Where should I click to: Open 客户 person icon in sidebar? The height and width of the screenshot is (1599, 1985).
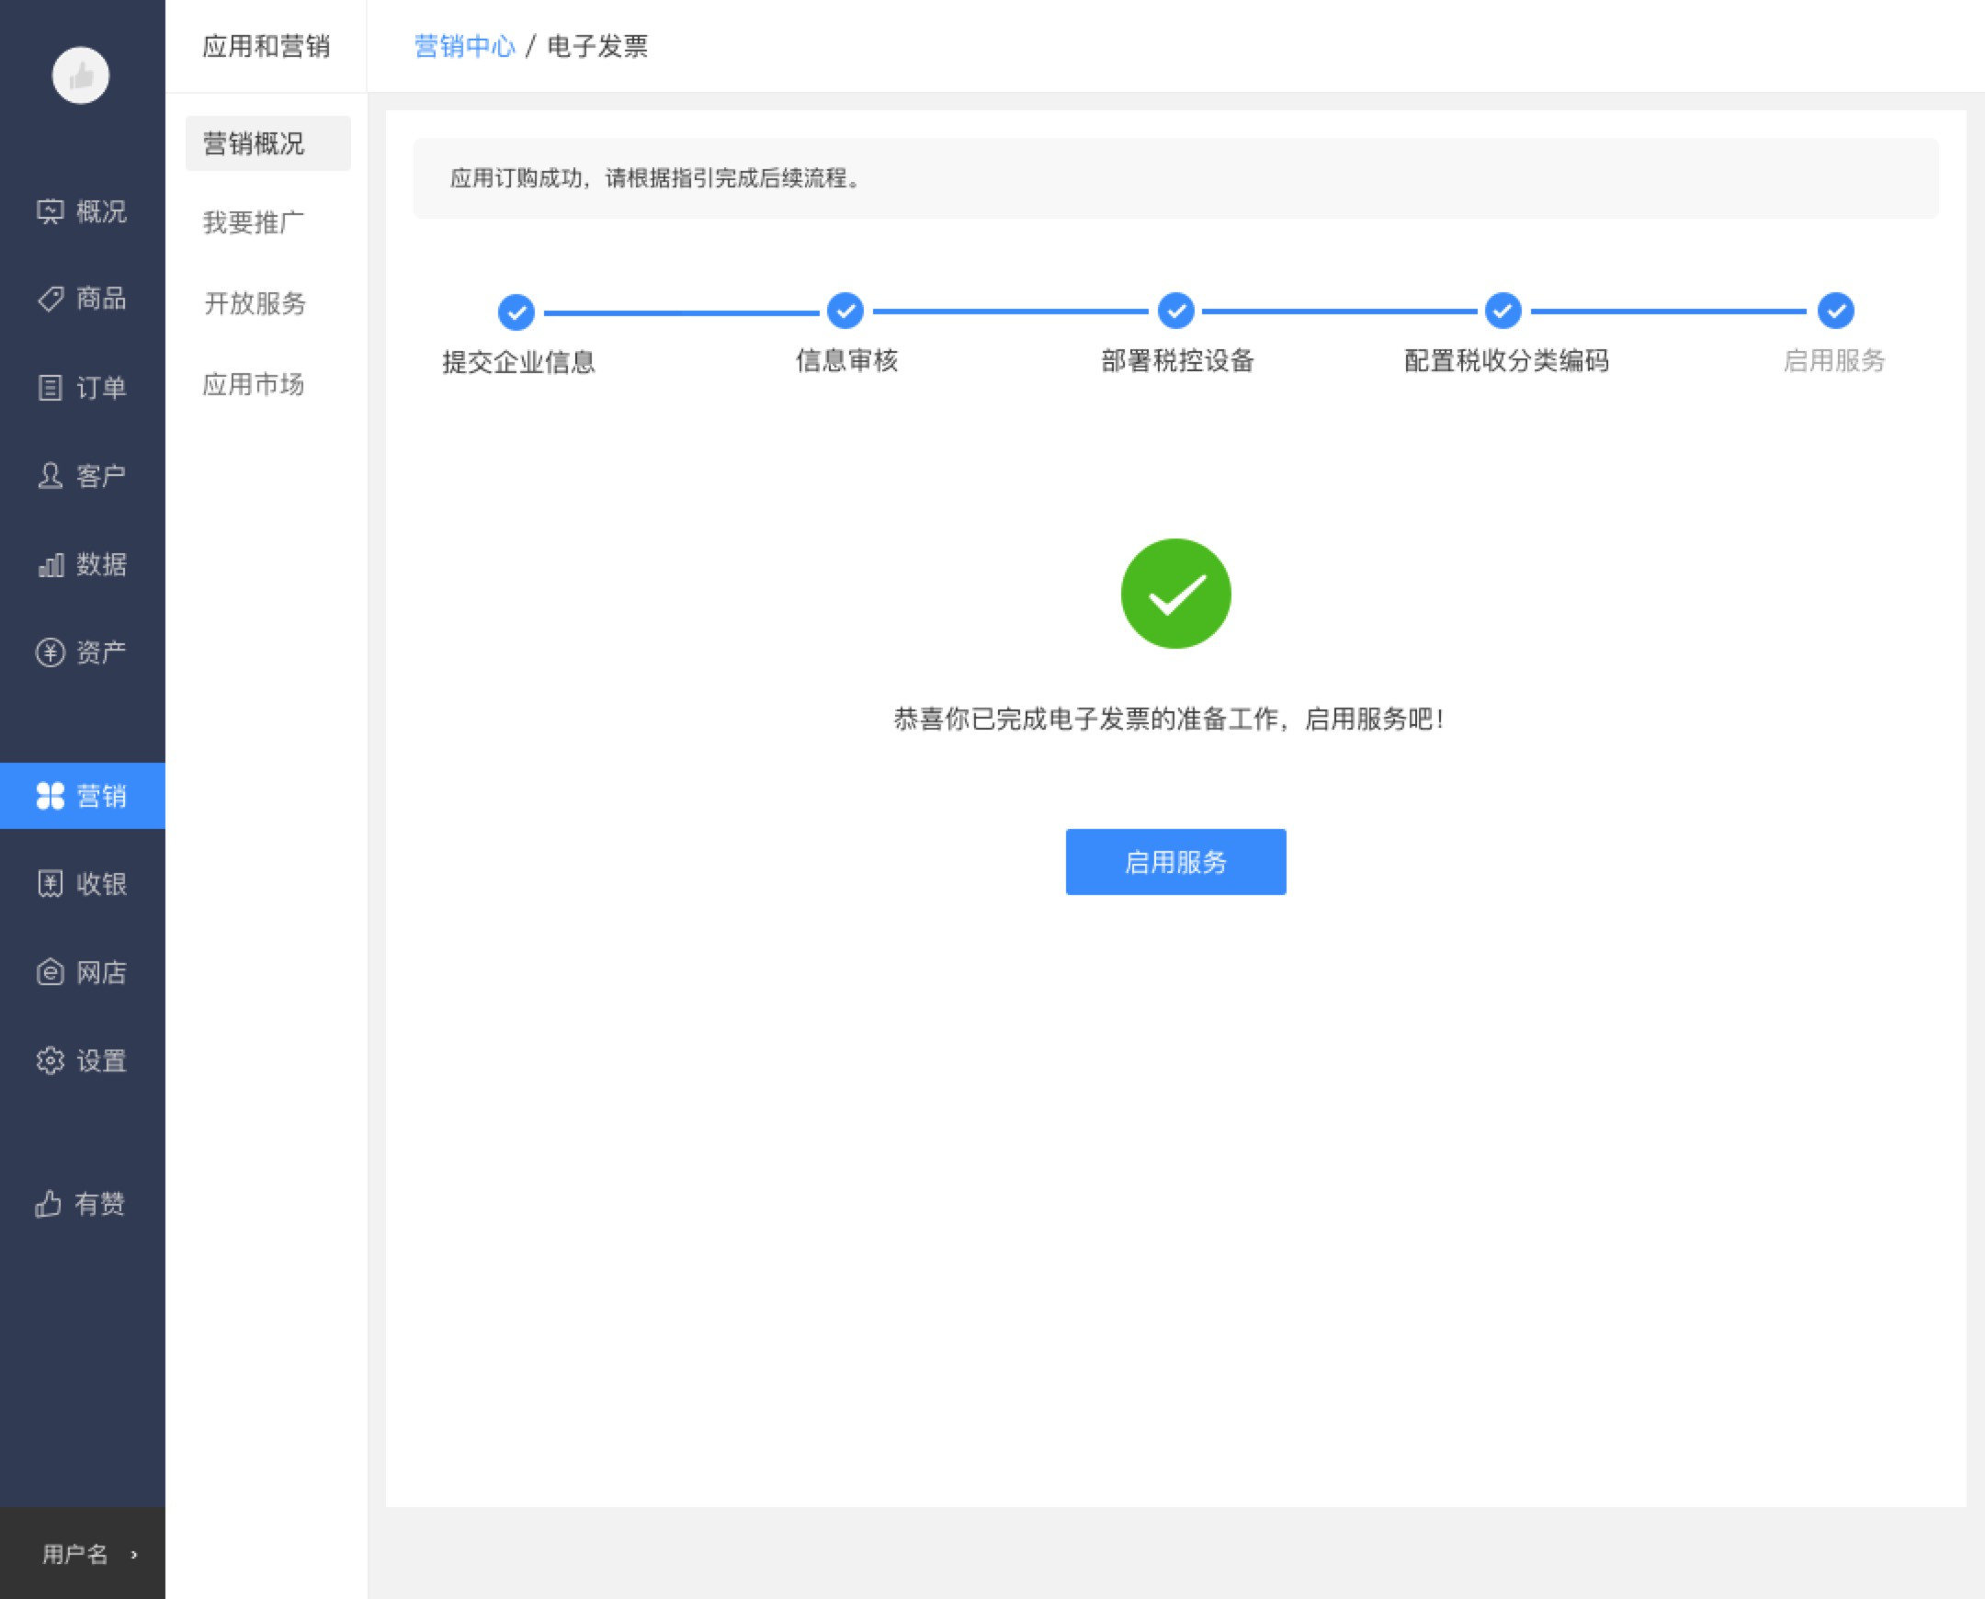coord(50,475)
